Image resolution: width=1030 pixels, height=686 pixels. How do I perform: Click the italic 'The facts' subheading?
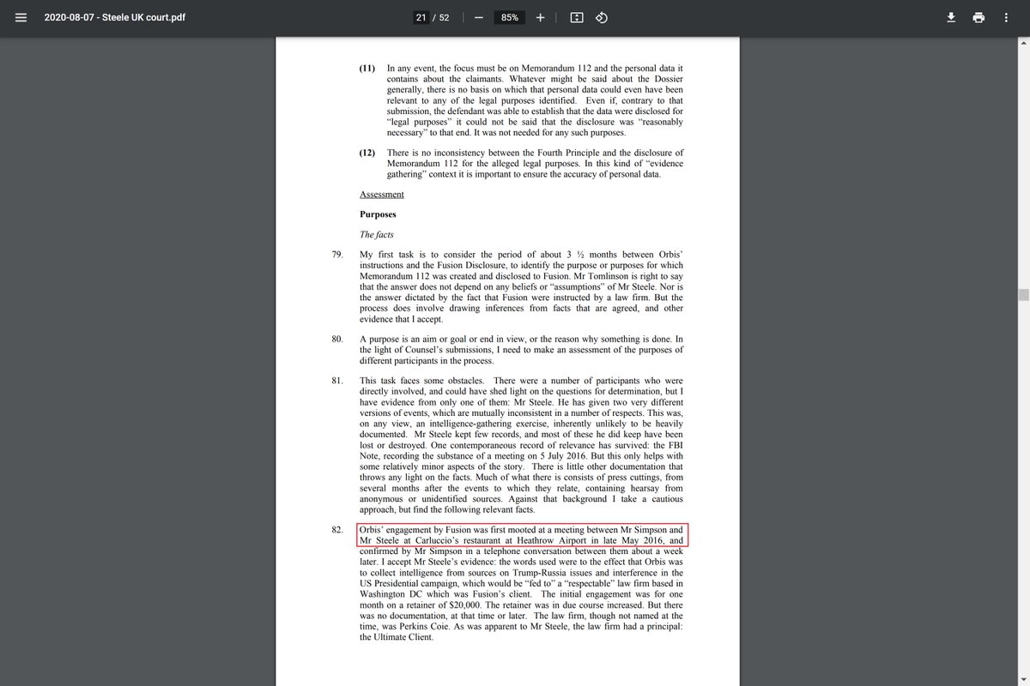379,234
